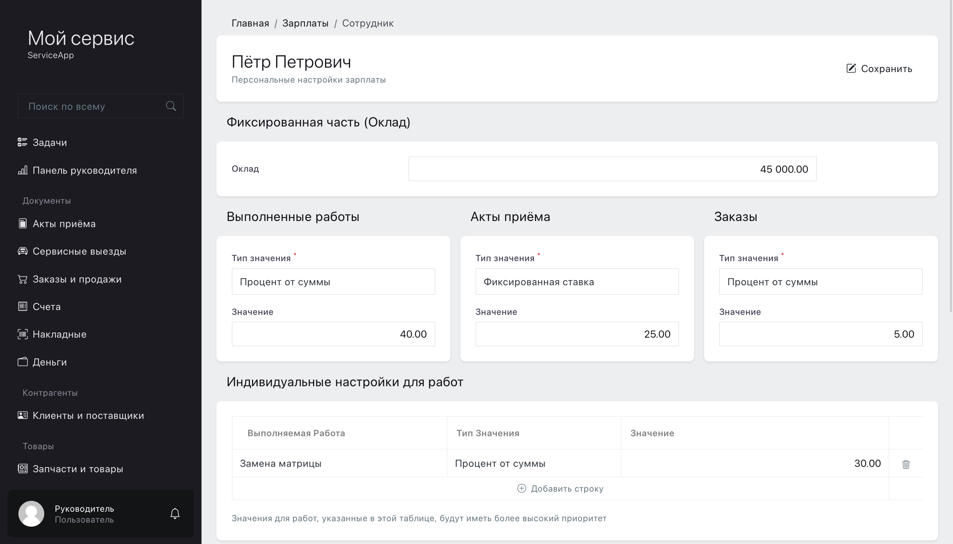This screenshot has height=544, width=953.
Task: Click Значение field showing 25.00
Action: (x=577, y=334)
